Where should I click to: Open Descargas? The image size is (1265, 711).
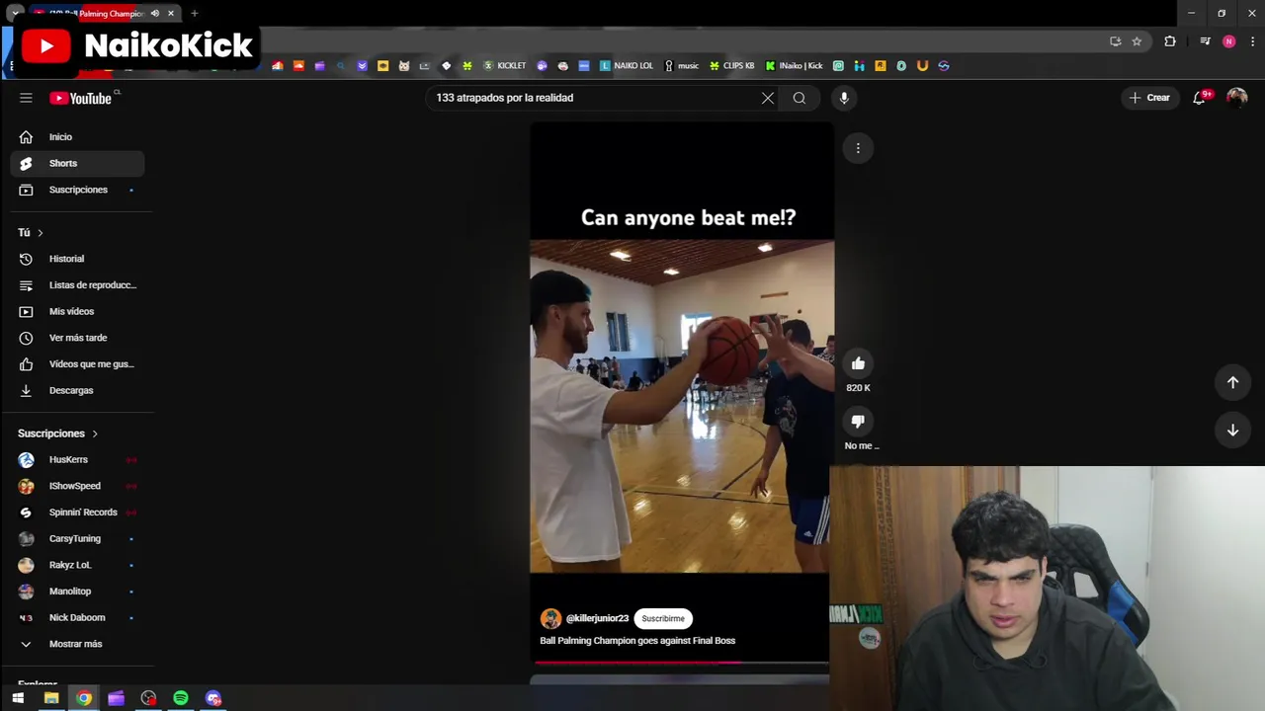77,390
